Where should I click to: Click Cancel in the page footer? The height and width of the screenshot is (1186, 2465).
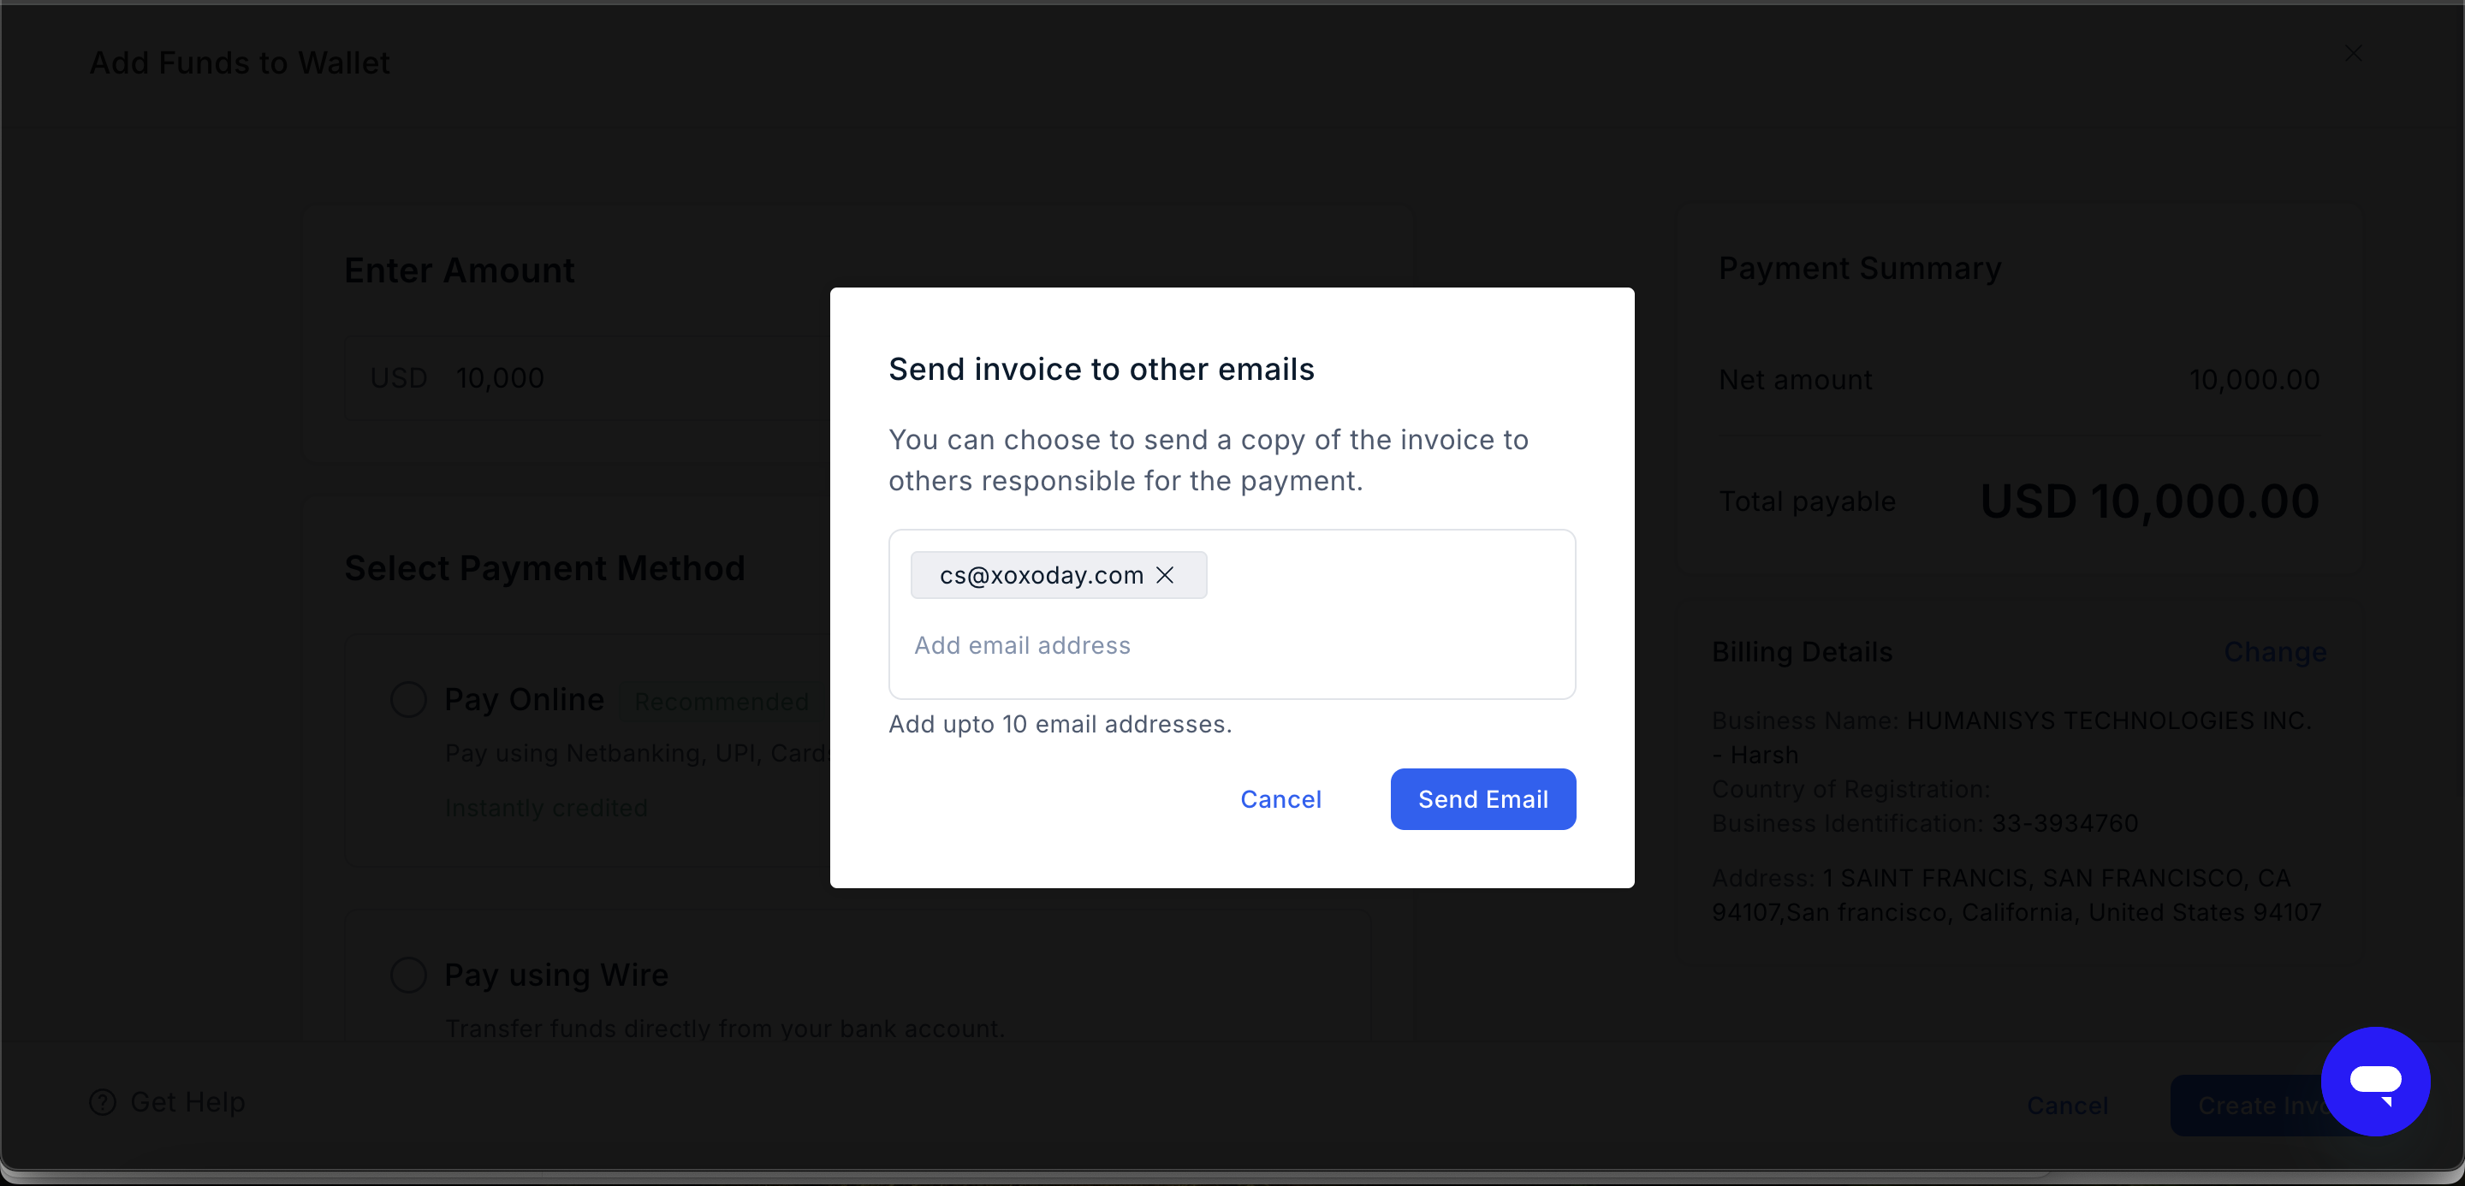(2067, 1106)
